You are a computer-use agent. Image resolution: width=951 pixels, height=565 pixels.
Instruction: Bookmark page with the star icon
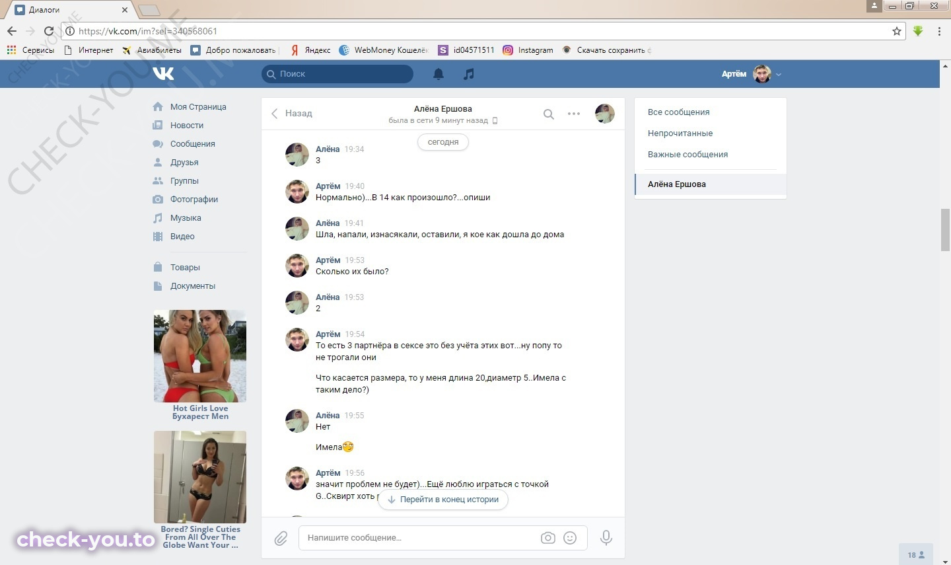897,31
